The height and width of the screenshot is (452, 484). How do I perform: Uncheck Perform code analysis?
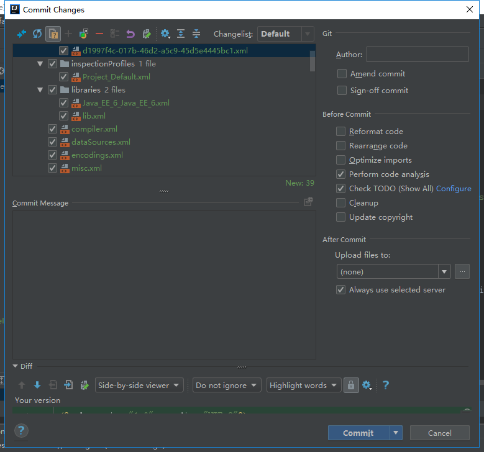click(340, 174)
